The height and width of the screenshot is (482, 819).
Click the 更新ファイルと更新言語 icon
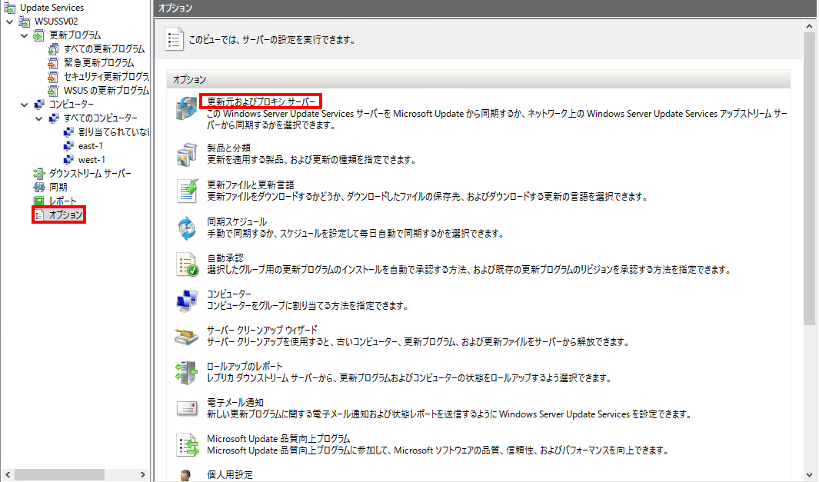[187, 191]
